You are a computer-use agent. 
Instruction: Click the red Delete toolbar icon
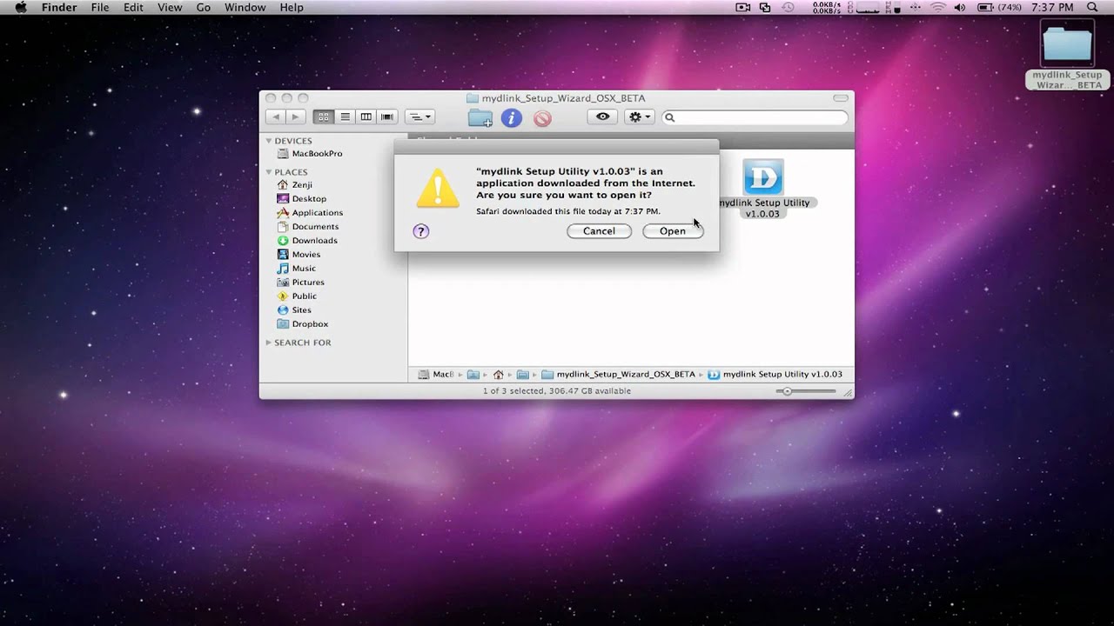[542, 118]
